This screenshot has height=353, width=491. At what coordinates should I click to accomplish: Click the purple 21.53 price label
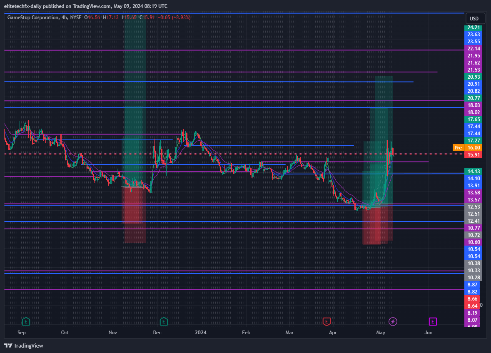click(x=474, y=70)
